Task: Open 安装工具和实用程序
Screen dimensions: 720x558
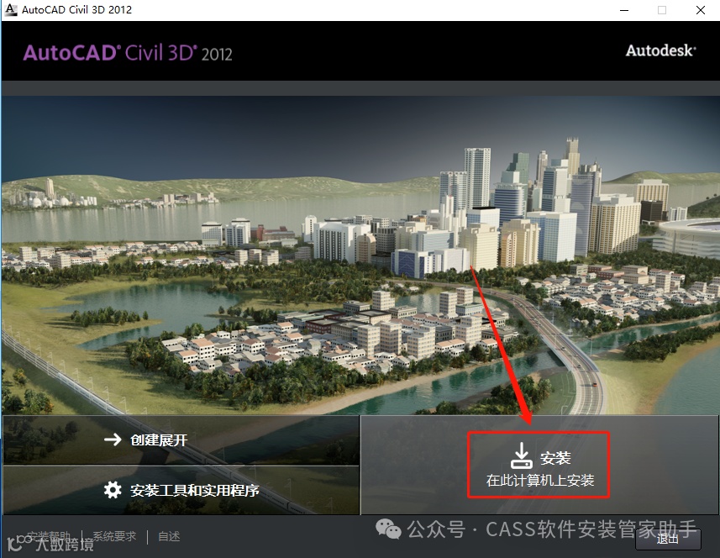Action: pos(195,491)
